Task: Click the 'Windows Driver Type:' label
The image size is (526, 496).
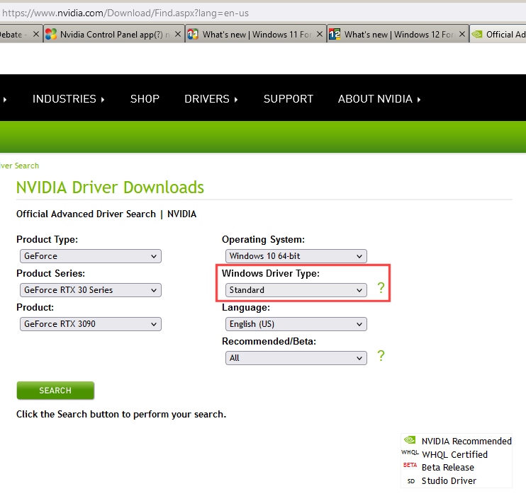Action: (271, 273)
